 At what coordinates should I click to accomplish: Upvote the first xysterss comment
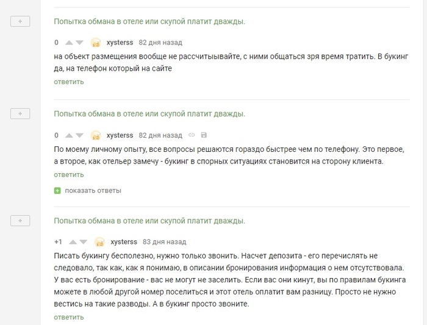click(x=68, y=43)
